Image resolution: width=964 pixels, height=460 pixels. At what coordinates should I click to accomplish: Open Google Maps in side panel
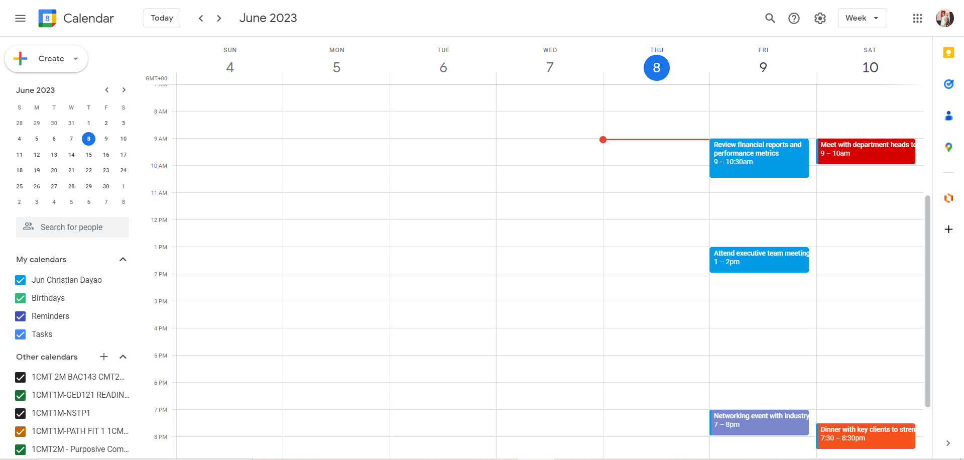948,147
